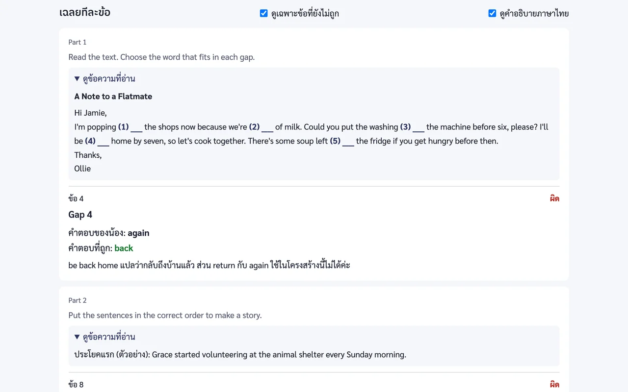Click the example sentence about Grace volunteering
The height and width of the screenshot is (392, 628).
240,354
